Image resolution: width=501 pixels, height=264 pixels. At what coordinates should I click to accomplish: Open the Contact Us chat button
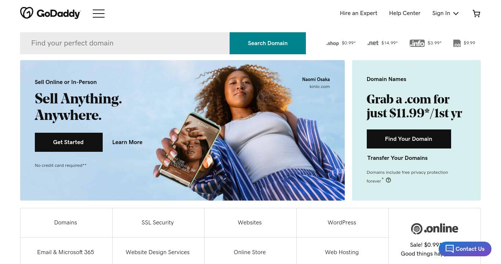[465, 249]
